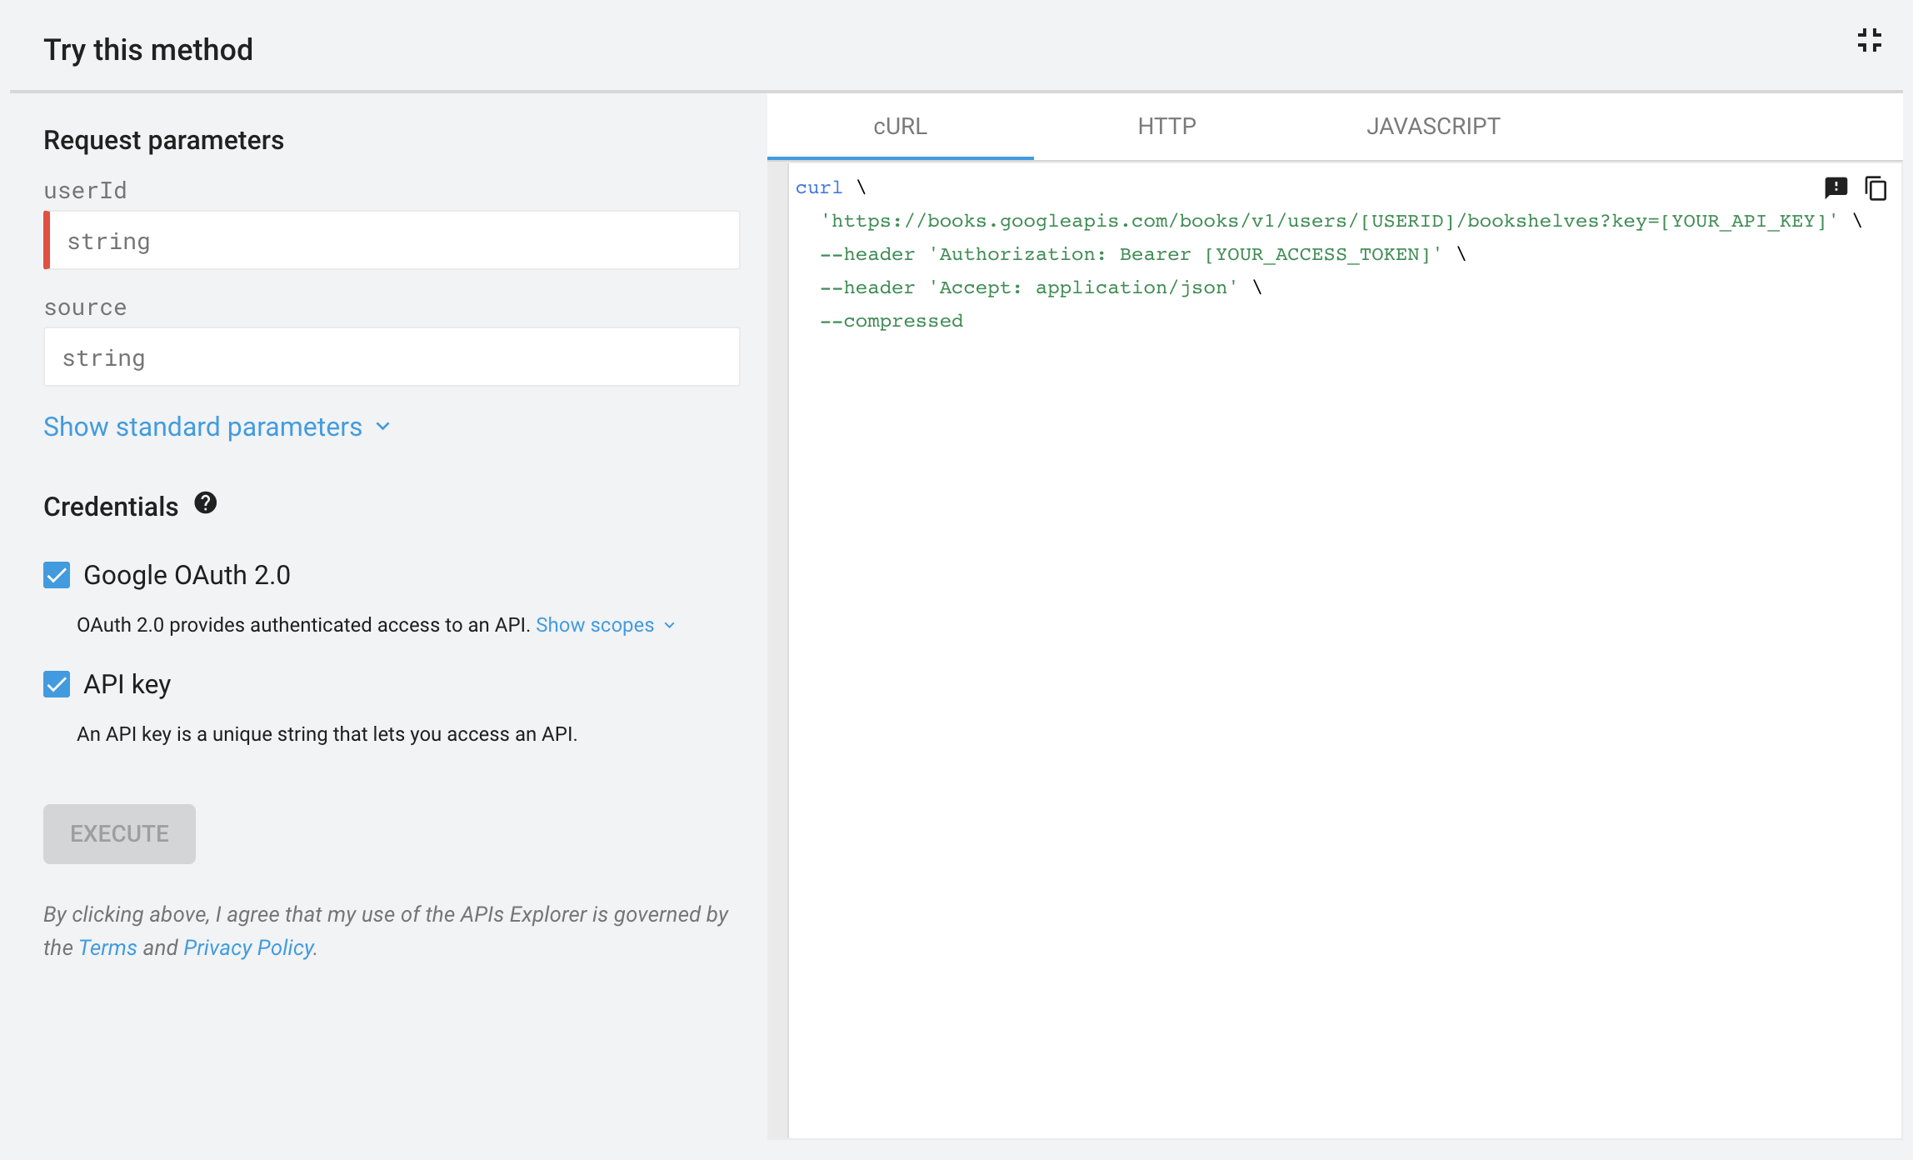
Task: Select the HTTP tab
Action: 1167,126
